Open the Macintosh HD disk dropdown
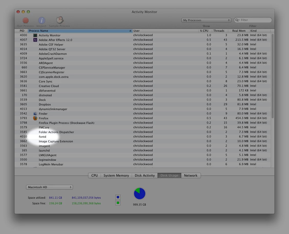 pyautogui.click(x=49, y=187)
